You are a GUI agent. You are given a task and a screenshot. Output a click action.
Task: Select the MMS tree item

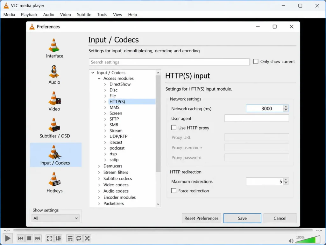click(x=114, y=107)
